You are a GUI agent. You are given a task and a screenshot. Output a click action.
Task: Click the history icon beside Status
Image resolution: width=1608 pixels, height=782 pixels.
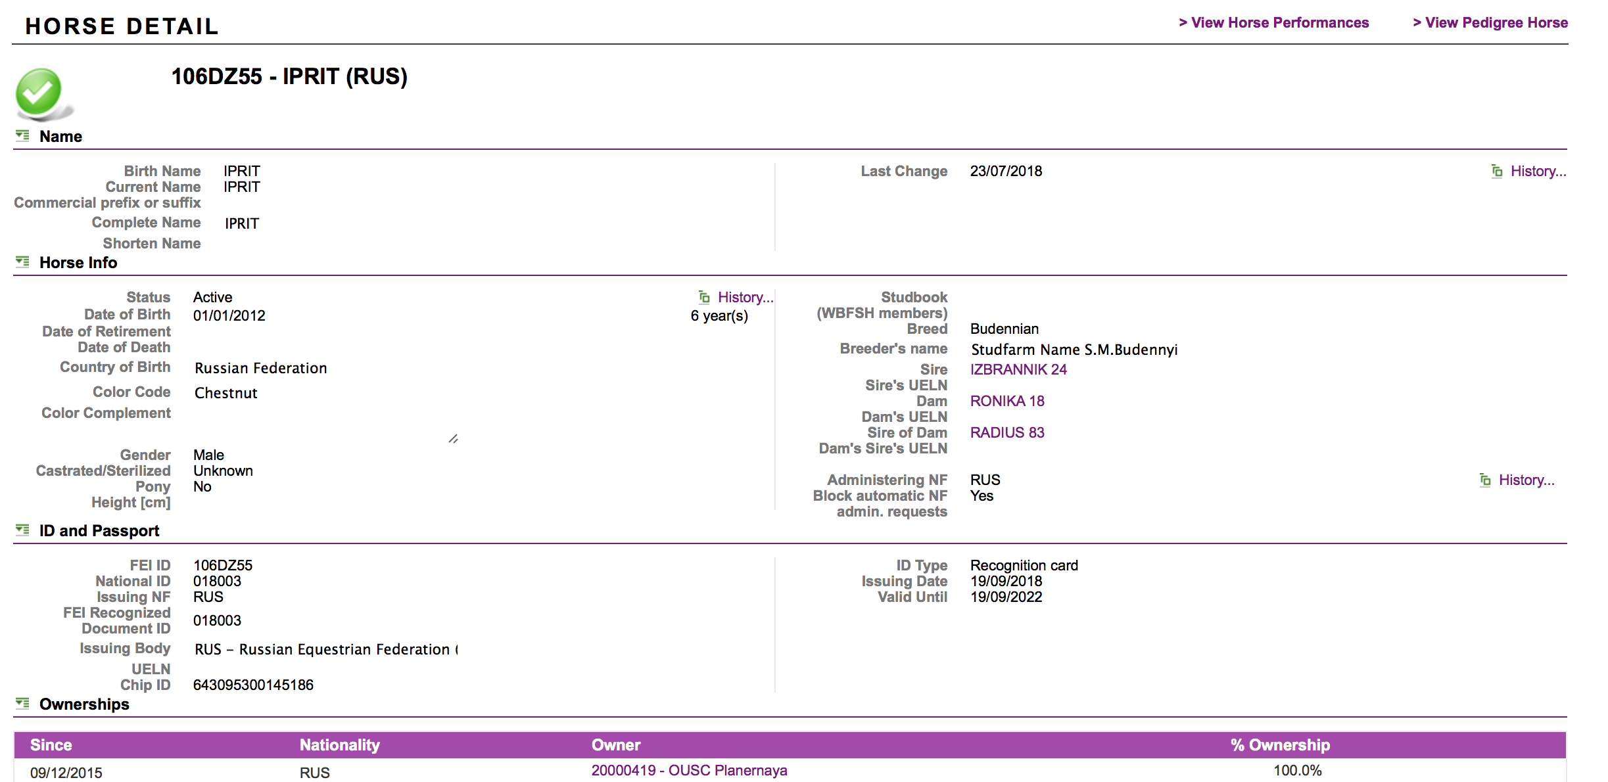(x=704, y=297)
